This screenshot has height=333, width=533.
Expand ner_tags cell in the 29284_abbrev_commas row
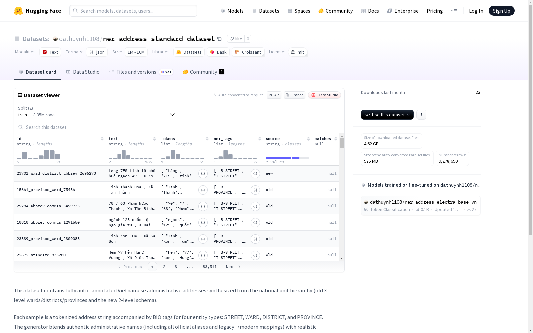pyautogui.click(x=255, y=206)
